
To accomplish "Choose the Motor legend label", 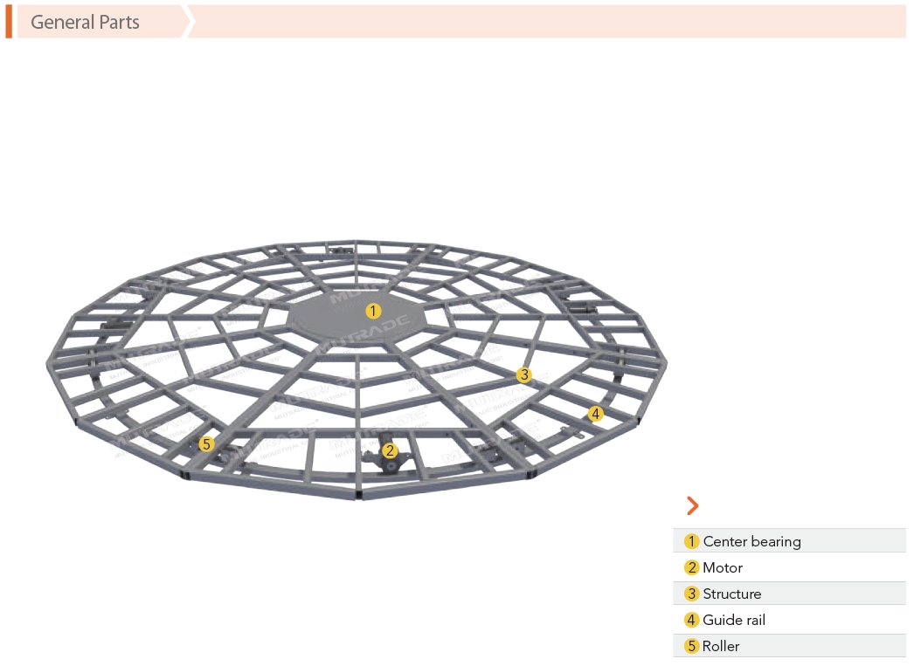I will 723,567.
